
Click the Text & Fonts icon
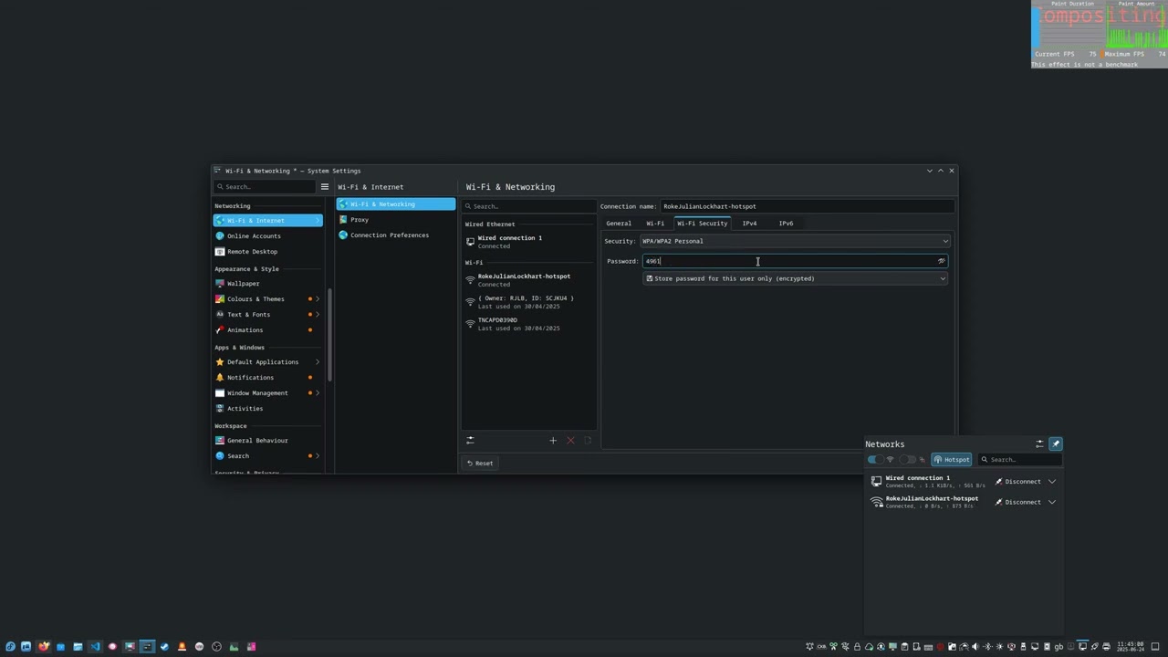click(x=219, y=315)
